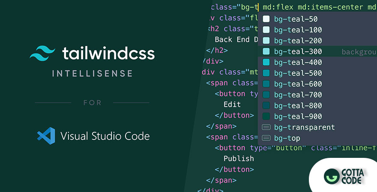Click the bg-teal-600 suggestion text

point(298,84)
